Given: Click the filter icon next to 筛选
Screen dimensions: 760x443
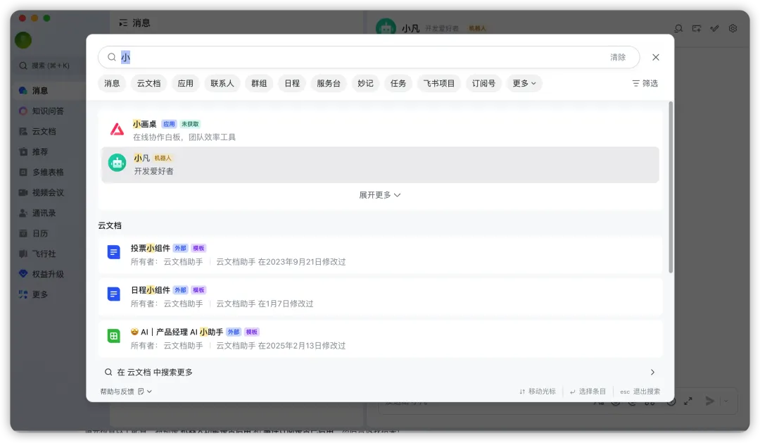Looking at the screenshot, I should click(635, 83).
